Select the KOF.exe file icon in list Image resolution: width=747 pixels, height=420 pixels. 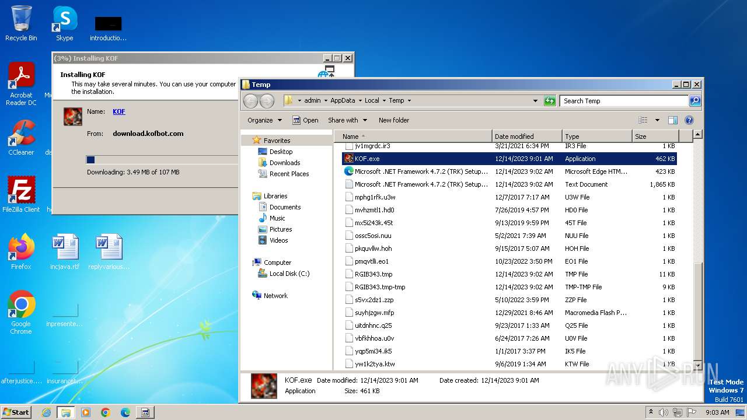coord(349,159)
